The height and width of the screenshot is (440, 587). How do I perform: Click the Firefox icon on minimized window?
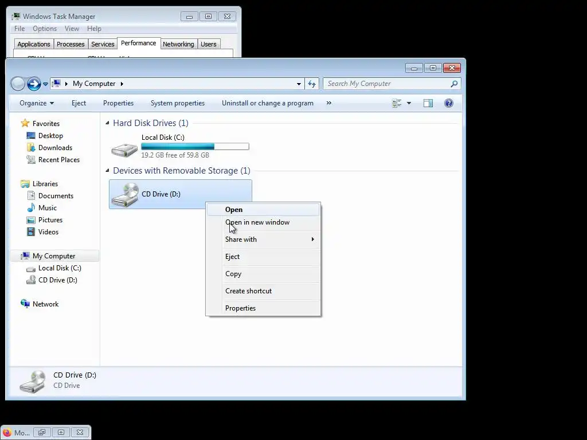pyautogui.click(x=7, y=433)
